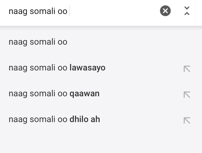Collapse the search suggestions using chevron icon
The width and height of the screenshot is (202, 153).
pyautogui.click(x=187, y=11)
